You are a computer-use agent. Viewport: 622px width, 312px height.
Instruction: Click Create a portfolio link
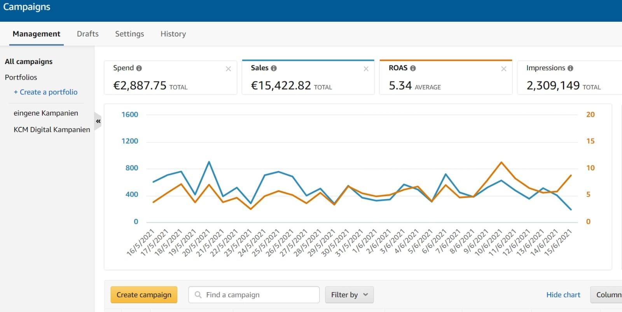pos(45,92)
